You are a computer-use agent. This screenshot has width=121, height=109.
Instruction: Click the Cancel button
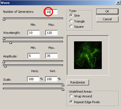pyautogui.click(x=107, y=19)
